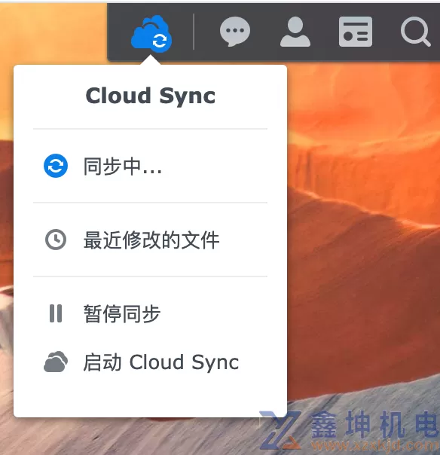Viewport: 440px width, 455px height.
Task: Select the blue syncing status icon
Action: point(56,166)
